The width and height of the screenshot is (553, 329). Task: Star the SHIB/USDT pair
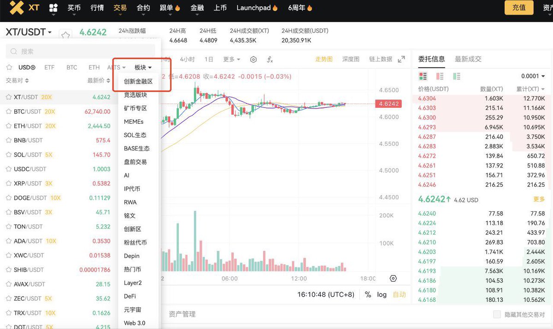tap(8, 270)
